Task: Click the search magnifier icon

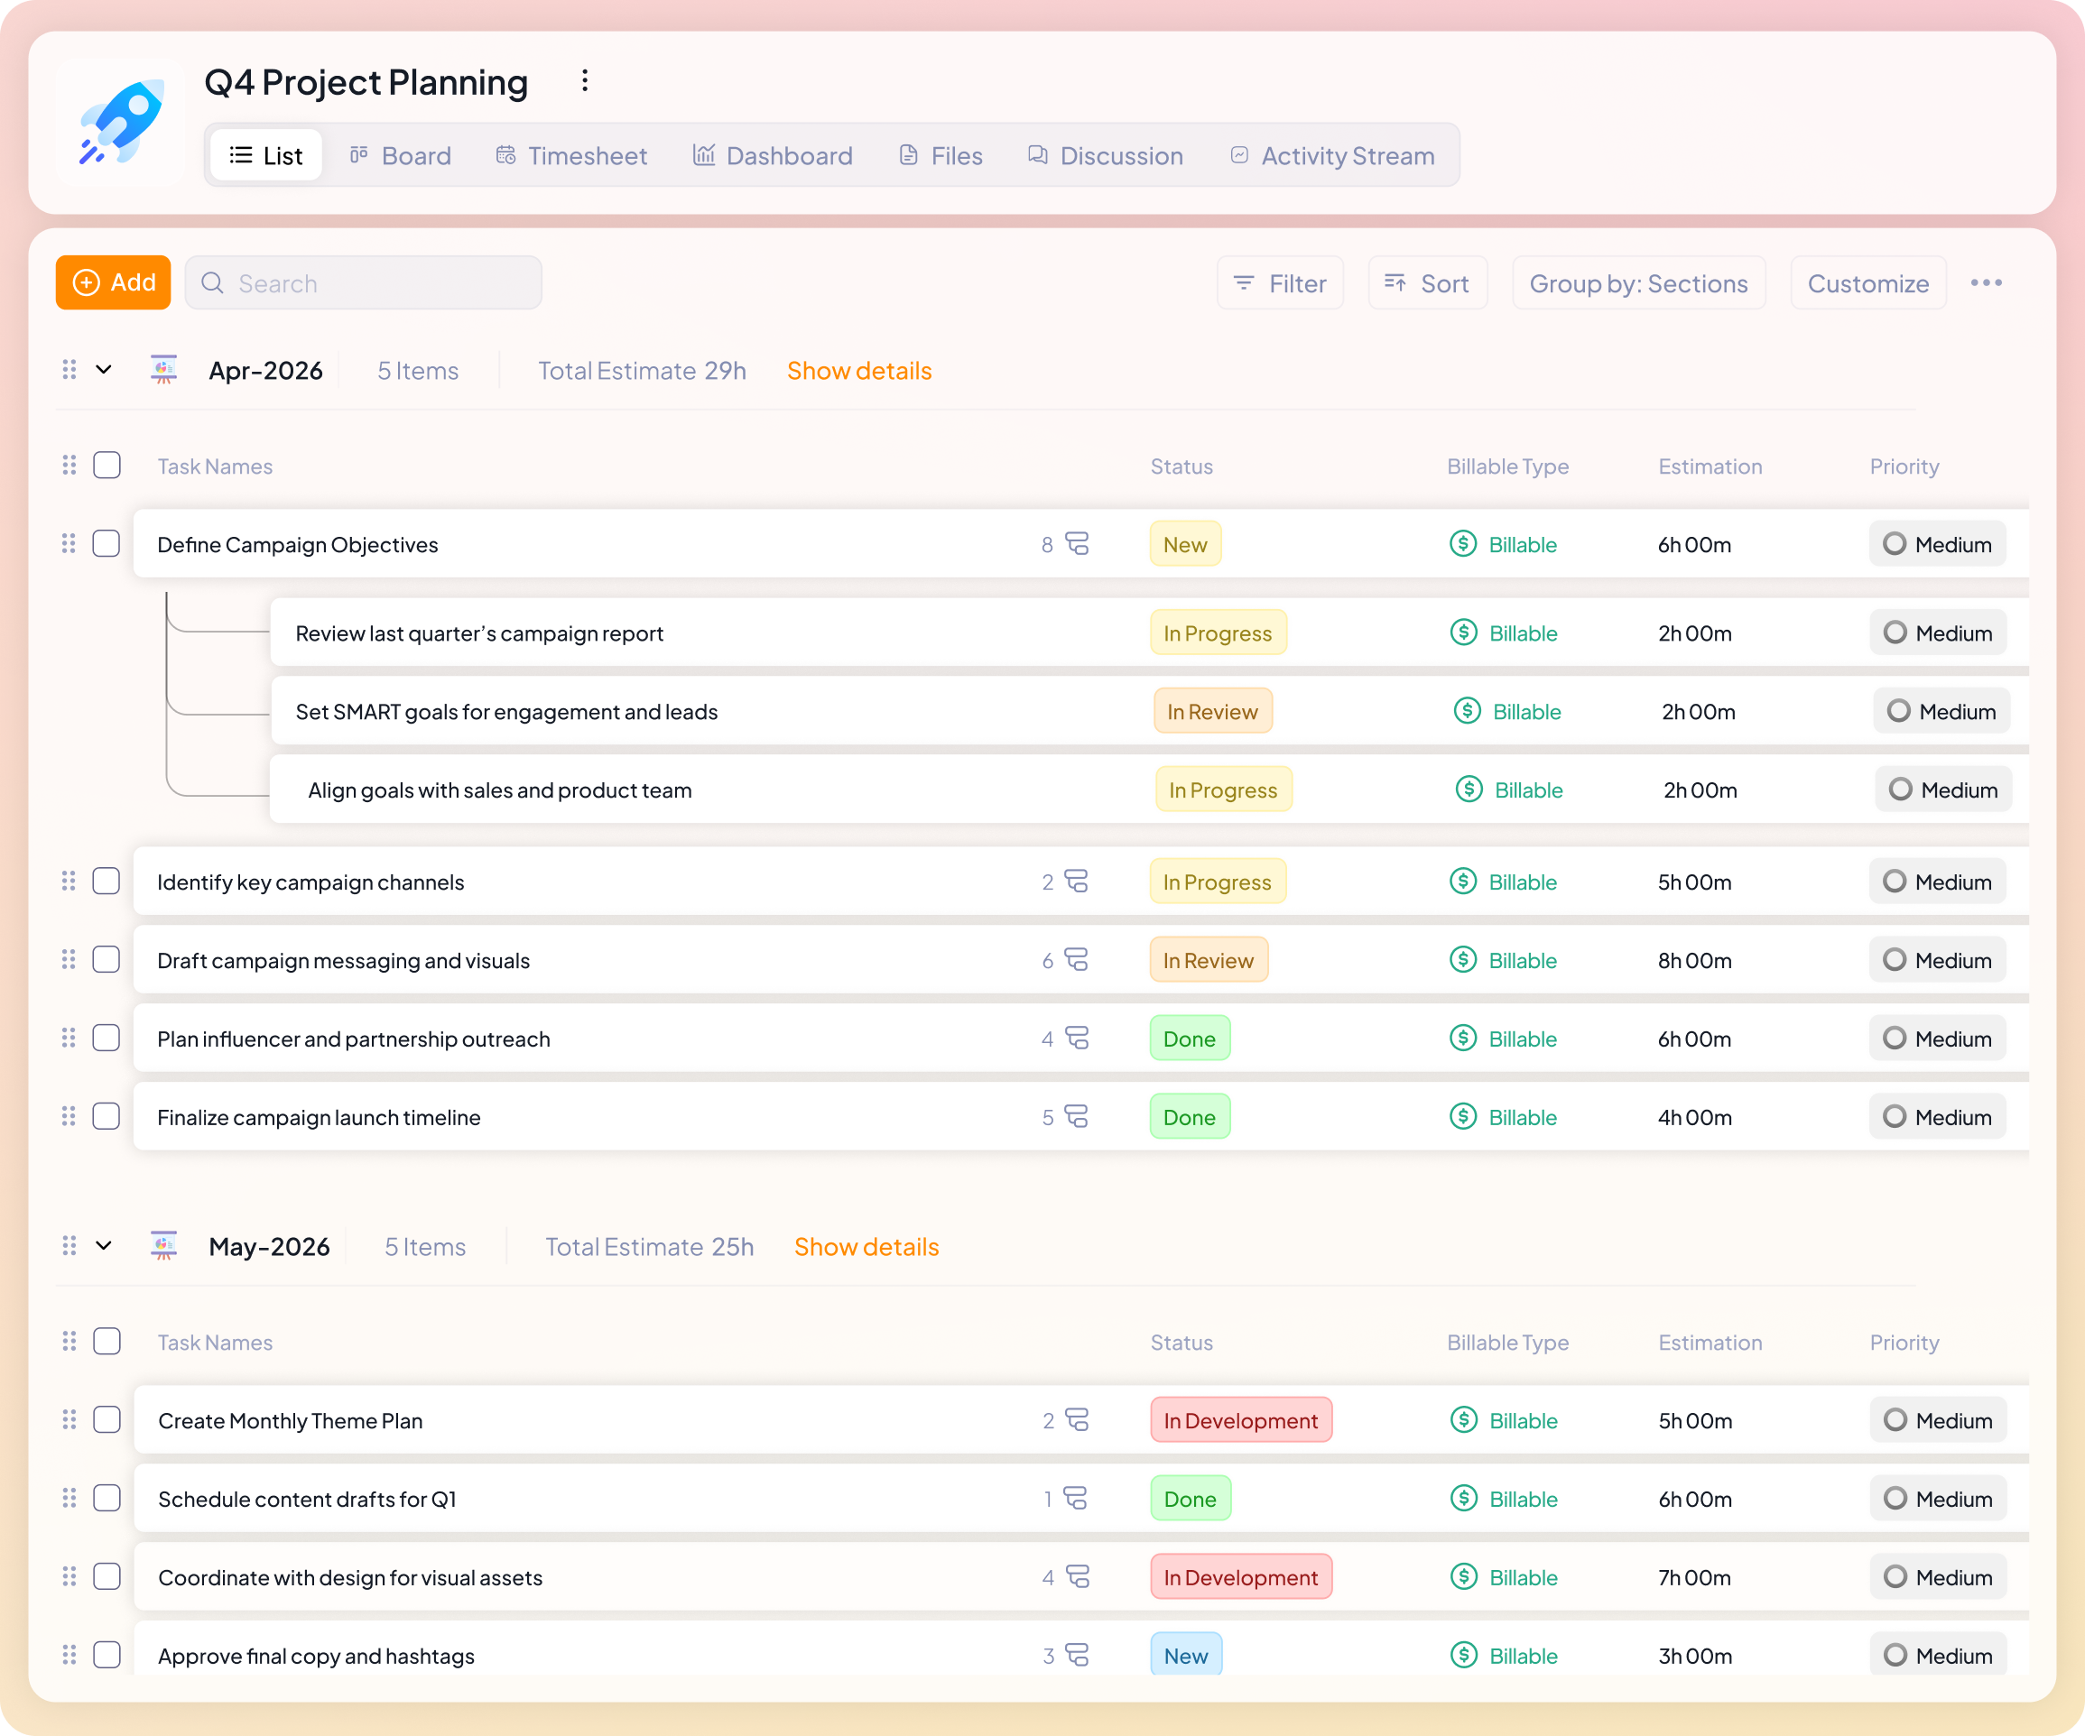Action: click(212, 283)
